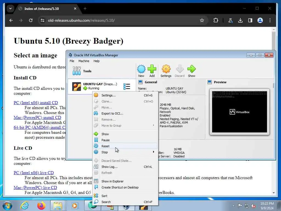Launch Internet Explorer from taskbar
This screenshot has width=281, height=211.
click(x=24, y=206)
